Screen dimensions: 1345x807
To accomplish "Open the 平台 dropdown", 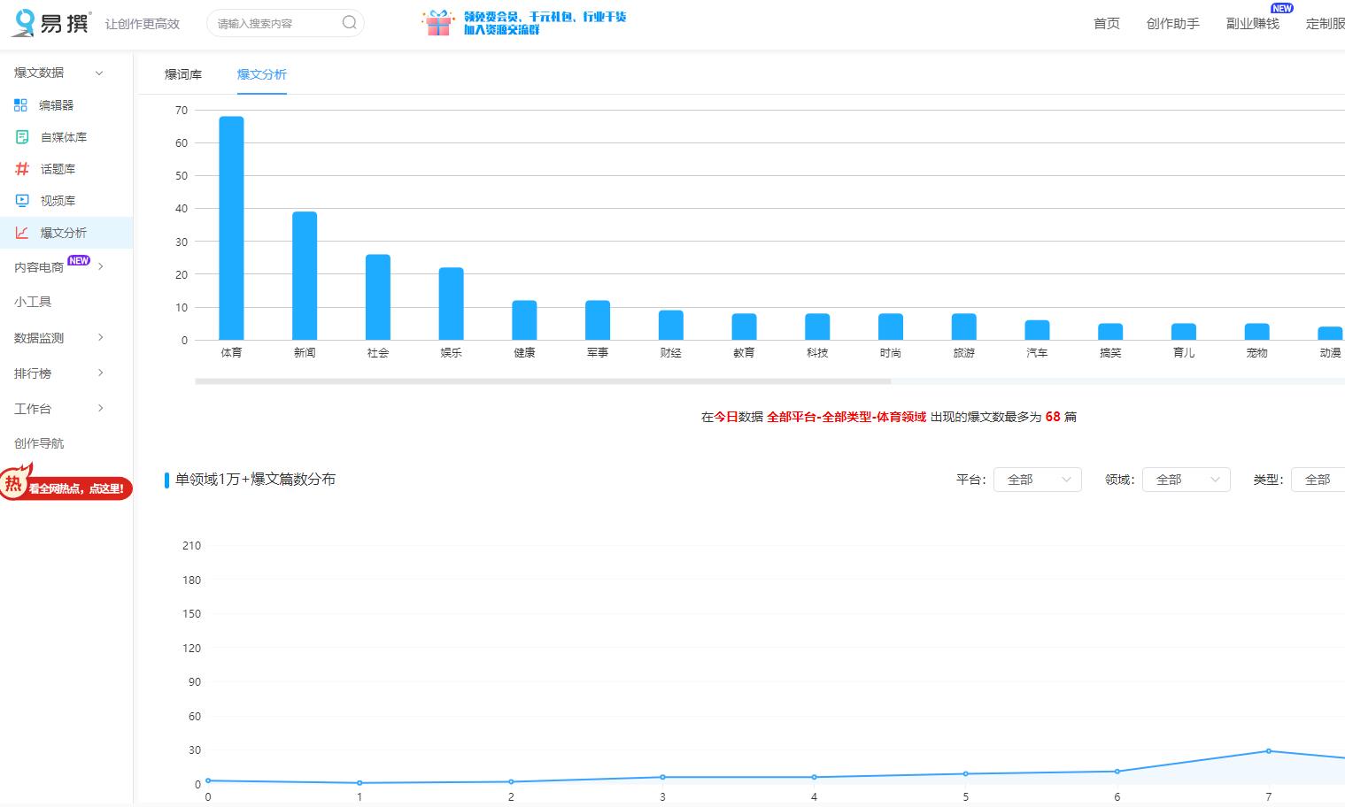I will point(1037,480).
